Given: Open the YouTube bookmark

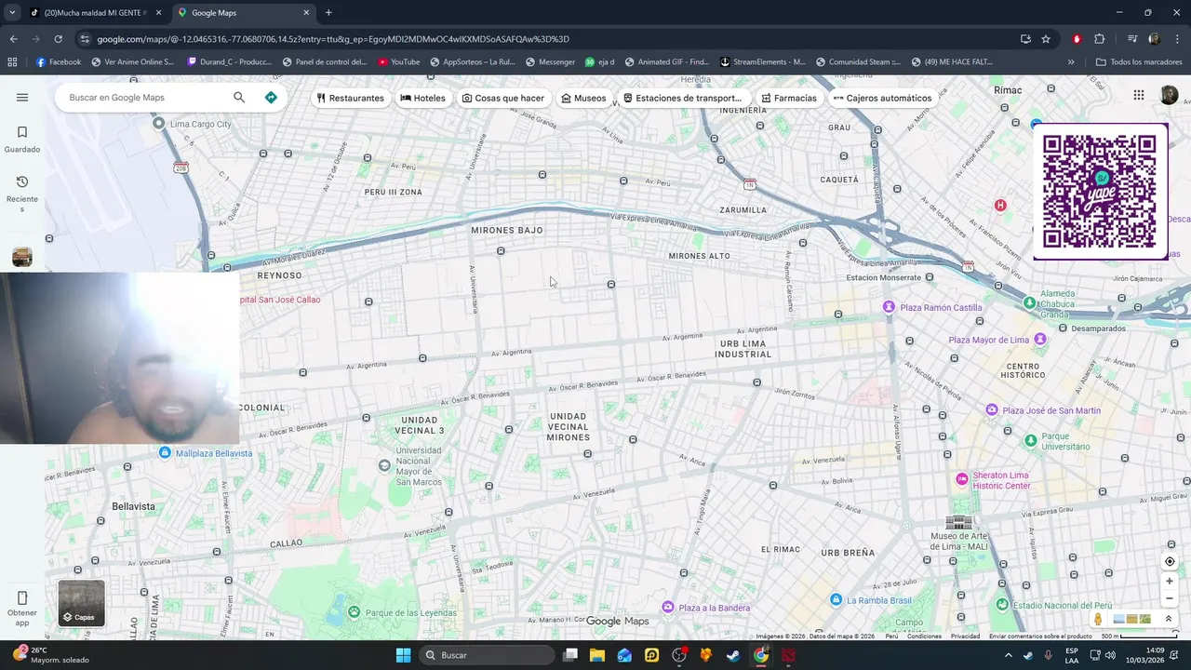Looking at the screenshot, I should click(398, 62).
